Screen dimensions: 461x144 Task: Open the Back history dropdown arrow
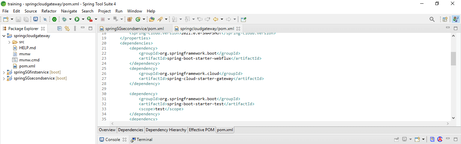tap(221, 20)
